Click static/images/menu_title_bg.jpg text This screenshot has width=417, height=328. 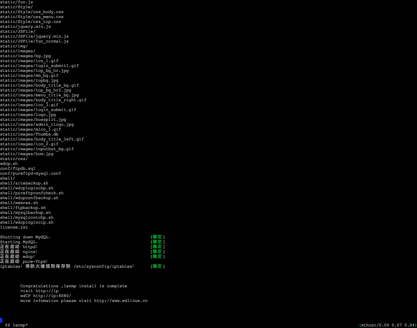tap(39, 95)
